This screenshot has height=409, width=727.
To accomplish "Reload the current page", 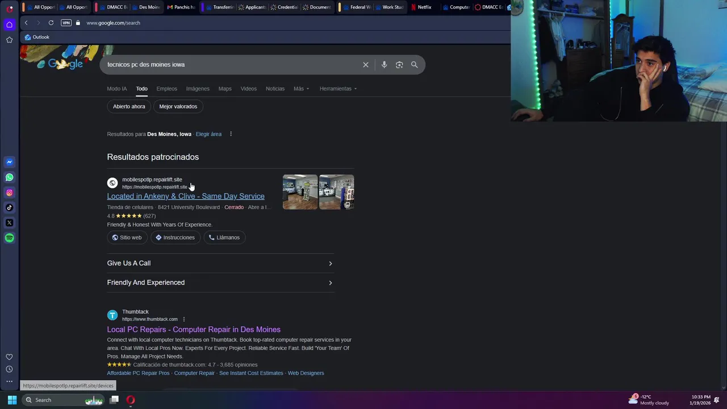I will (x=51, y=23).
